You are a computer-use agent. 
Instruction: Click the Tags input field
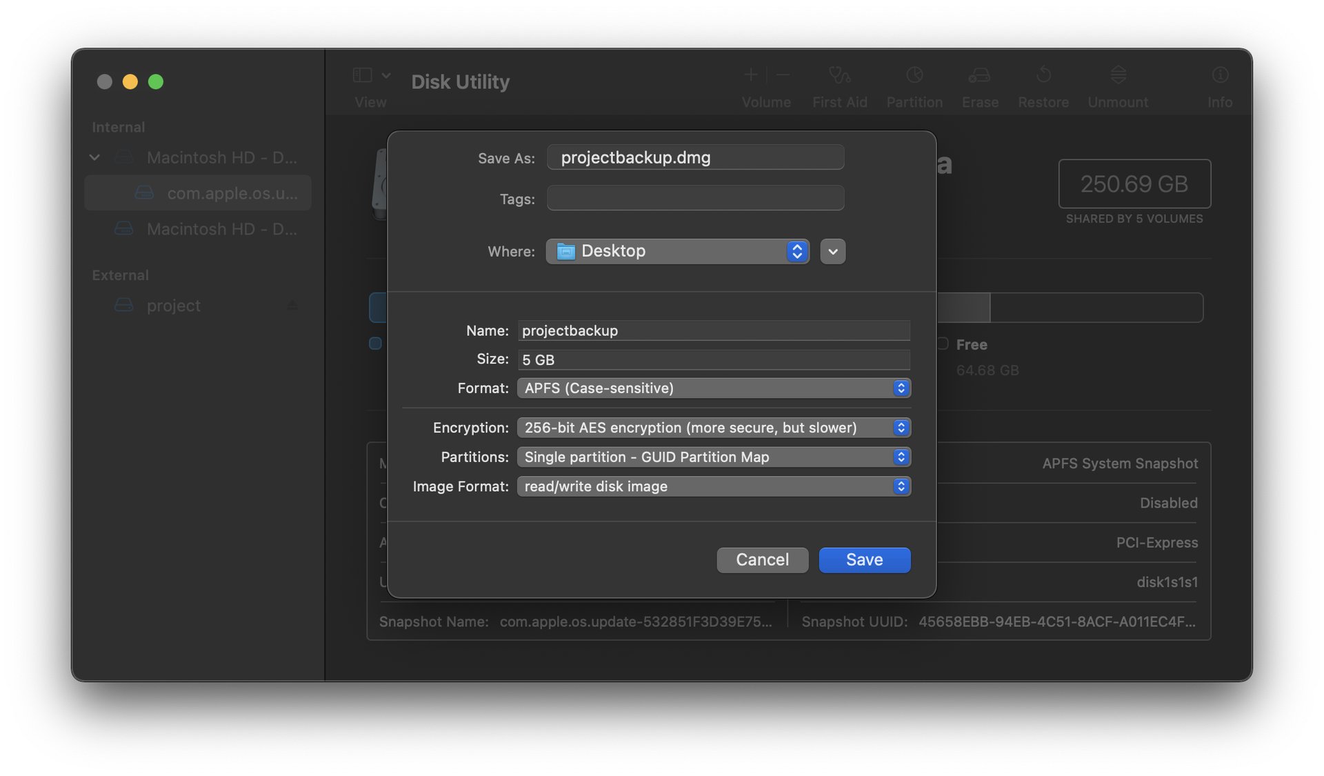click(695, 198)
